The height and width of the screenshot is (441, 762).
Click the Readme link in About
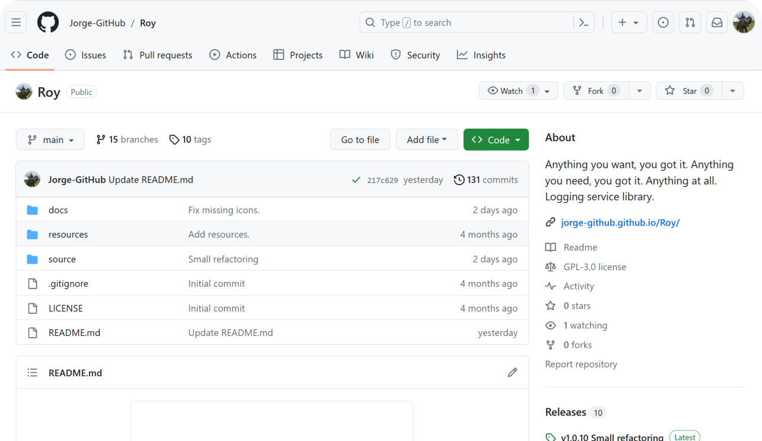pyautogui.click(x=580, y=247)
